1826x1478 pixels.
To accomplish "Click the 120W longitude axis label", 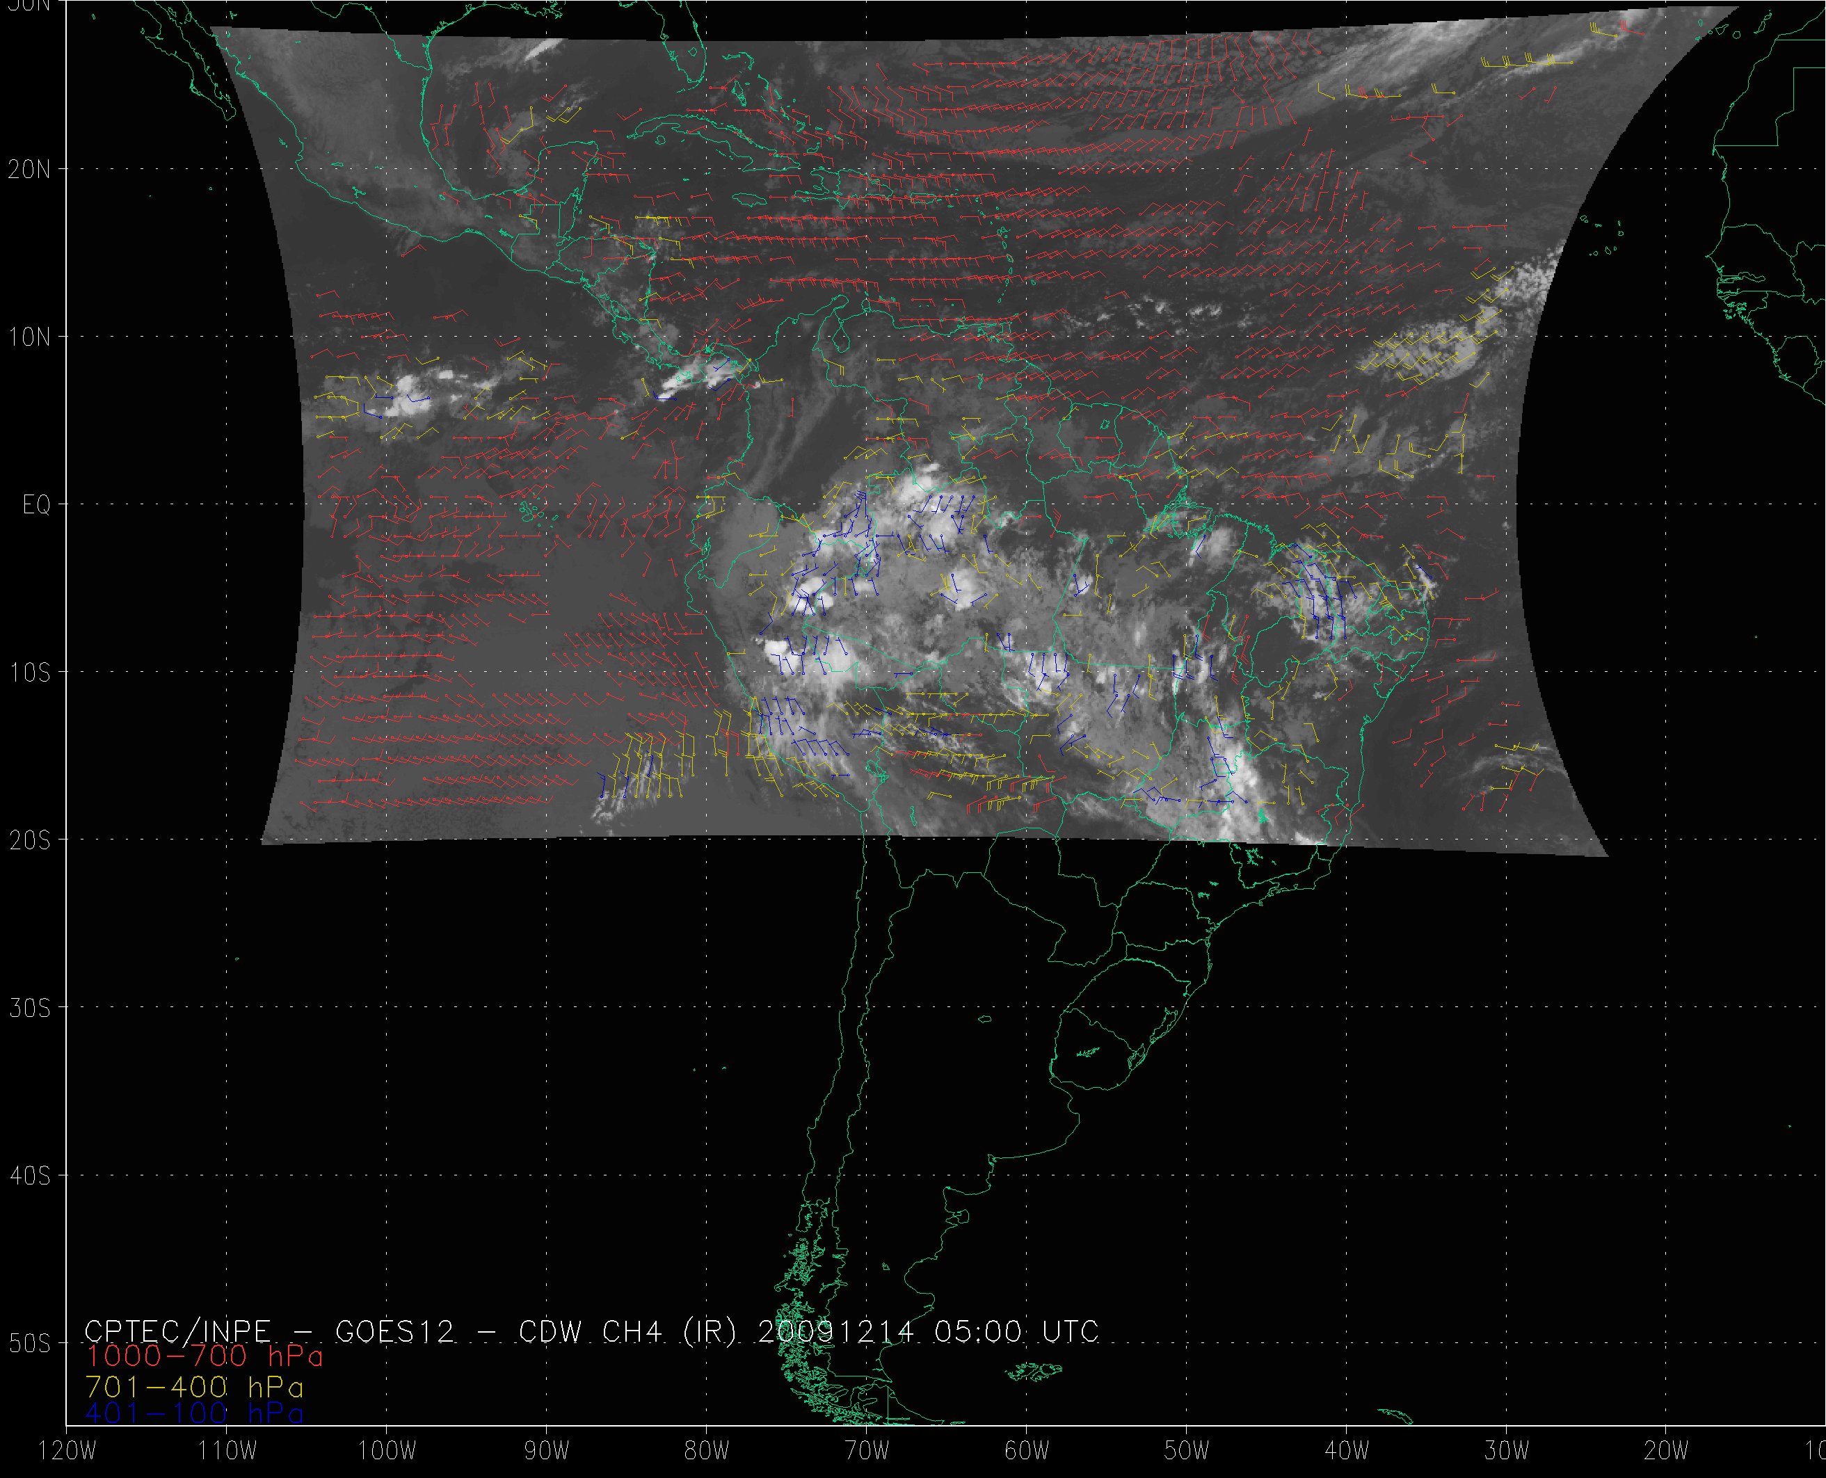I will tap(67, 1452).
